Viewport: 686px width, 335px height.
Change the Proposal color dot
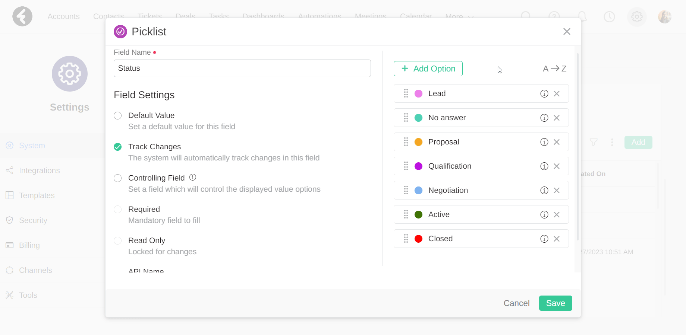click(419, 142)
